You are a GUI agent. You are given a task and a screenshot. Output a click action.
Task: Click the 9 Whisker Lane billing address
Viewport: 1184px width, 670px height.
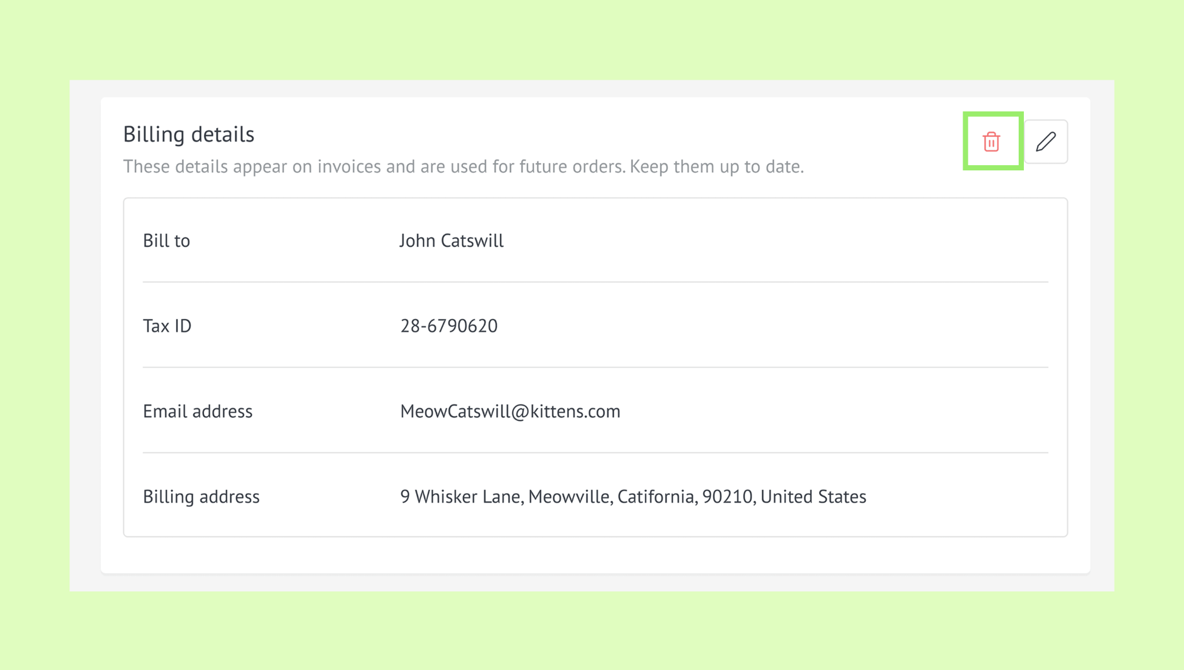click(633, 497)
